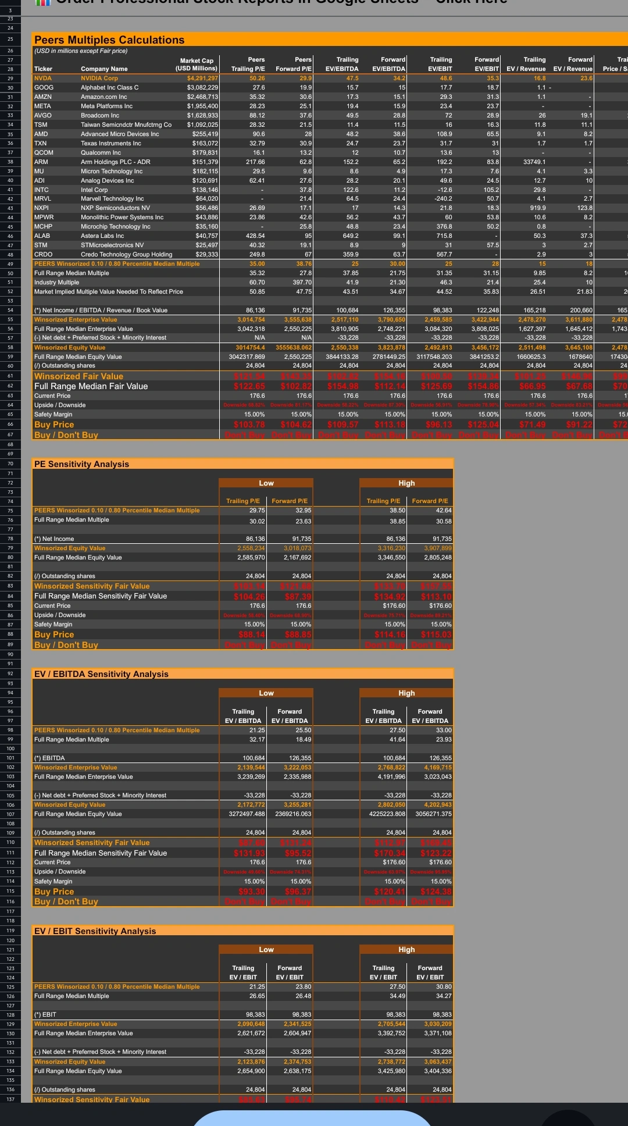Viewport: 628px width, 1126px height.
Task: Select the Peers Multiples Calculations title
Action: pyautogui.click(x=109, y=40)
